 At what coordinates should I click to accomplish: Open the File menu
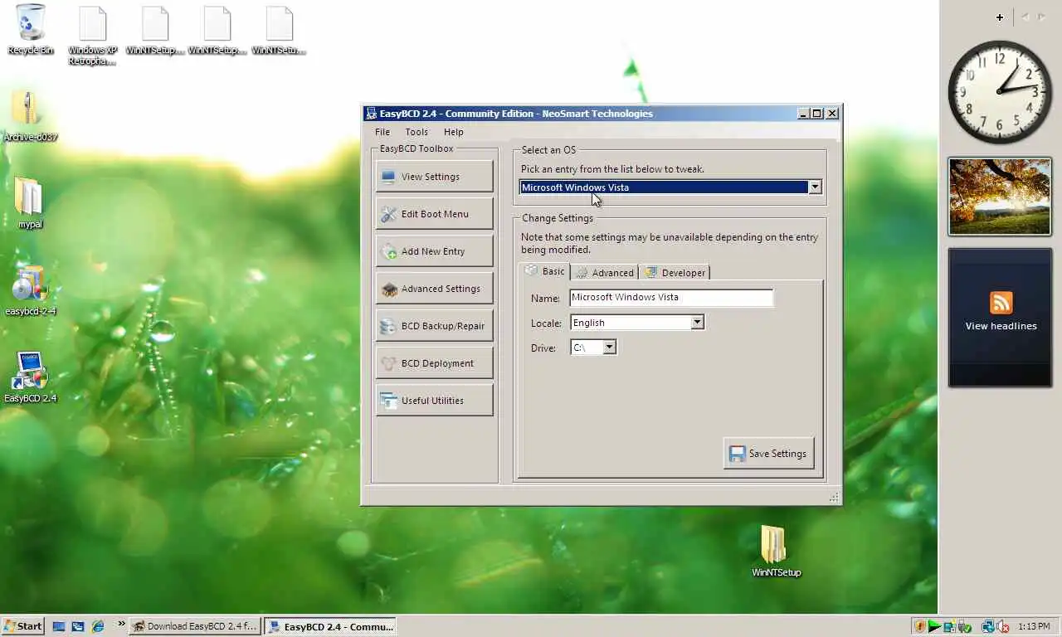(x=382, y=132)
